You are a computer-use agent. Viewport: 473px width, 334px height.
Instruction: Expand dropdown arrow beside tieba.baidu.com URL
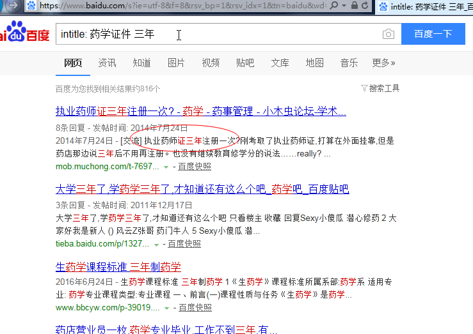156,245
